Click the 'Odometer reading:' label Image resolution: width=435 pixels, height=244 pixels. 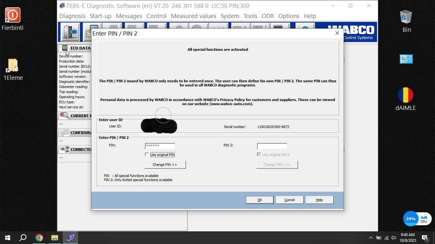click(73, 87)
